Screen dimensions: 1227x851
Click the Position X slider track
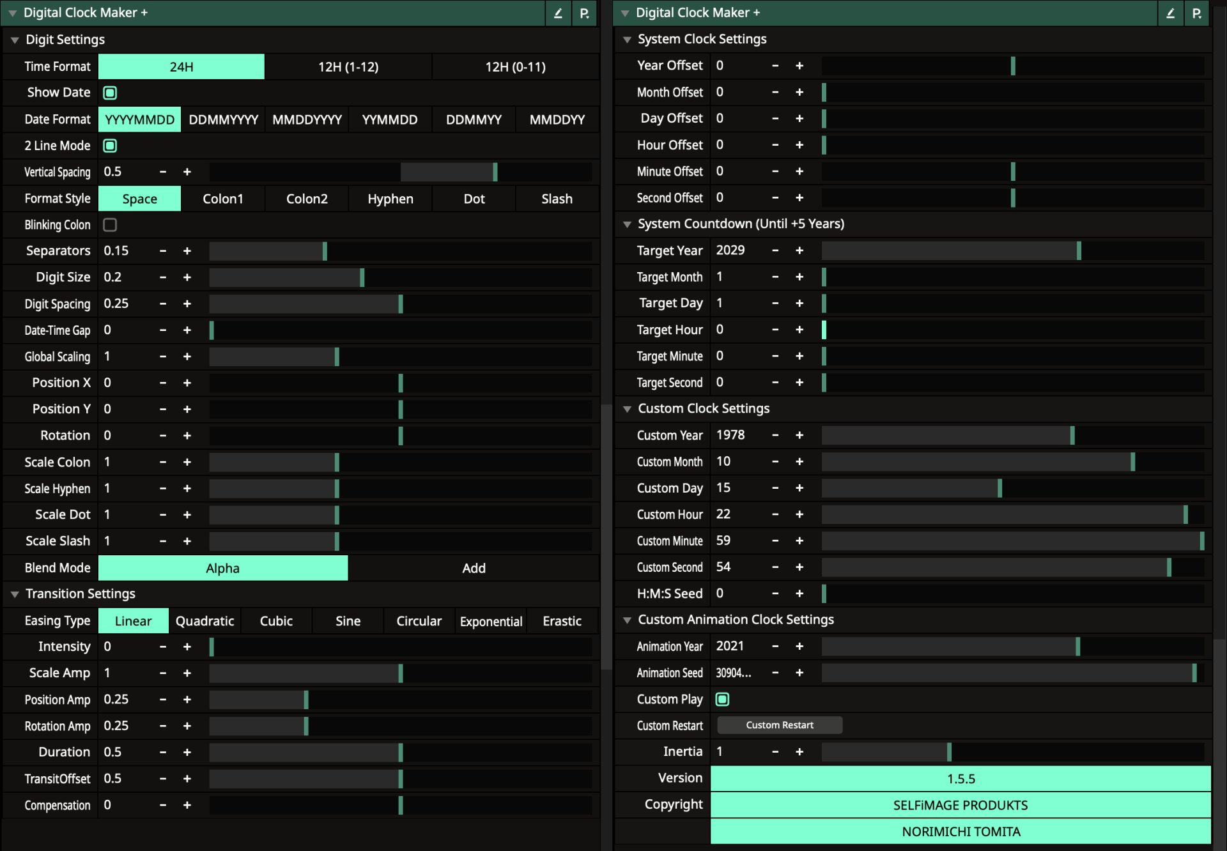[401, 383]
